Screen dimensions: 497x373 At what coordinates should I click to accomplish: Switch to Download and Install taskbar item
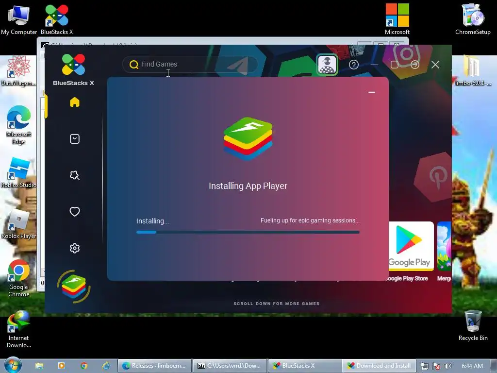click(x=380, y=366)
